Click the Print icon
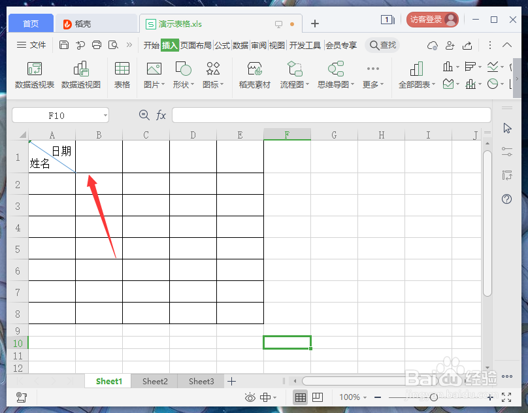Viewport: 528px width, 413px height. pyautogui.click(x=97, y=45)
